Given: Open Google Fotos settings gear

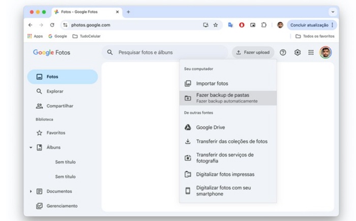Looking at the screenshot, I should point(298,52).
